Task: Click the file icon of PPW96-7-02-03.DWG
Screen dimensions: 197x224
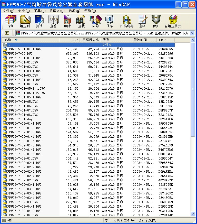Action: 5,202
